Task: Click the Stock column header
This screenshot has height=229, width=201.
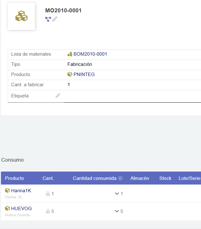Action: click(x=165, y=178)
